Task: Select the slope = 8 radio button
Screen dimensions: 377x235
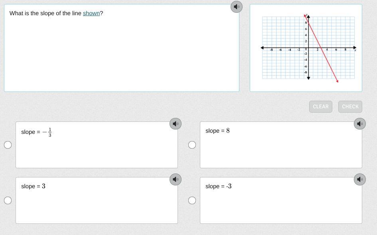Action: pyautogui.click(x=192, y=145)
